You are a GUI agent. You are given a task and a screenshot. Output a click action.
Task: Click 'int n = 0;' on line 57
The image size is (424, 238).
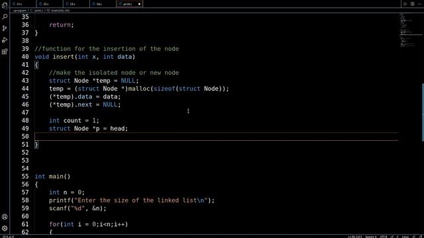coord(67,192)
